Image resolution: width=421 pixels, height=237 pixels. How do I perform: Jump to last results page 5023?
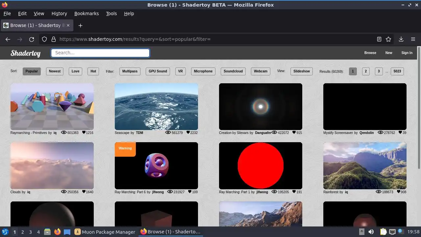pos(397,71)
